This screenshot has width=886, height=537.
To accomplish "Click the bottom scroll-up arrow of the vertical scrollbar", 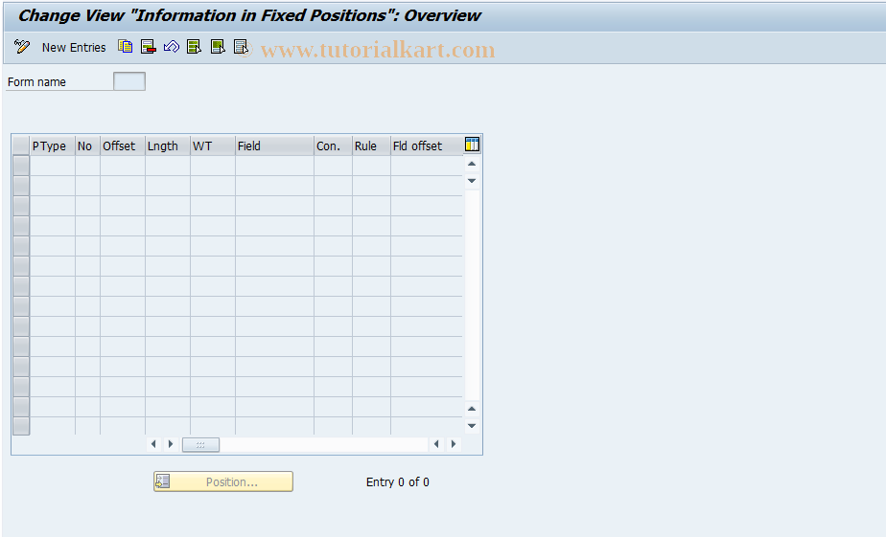I will click(x=472, y=409).
